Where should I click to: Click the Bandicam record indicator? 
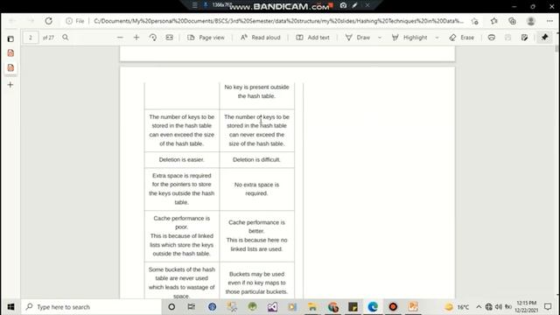(x=331, y=5)
